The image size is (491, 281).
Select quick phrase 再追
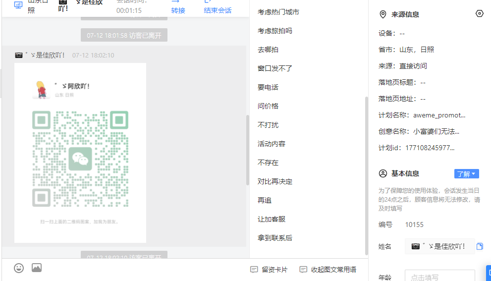(265, 200)
